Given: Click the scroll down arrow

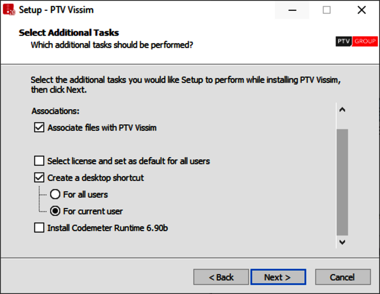Looking at the screenshot, I should 342,242.
